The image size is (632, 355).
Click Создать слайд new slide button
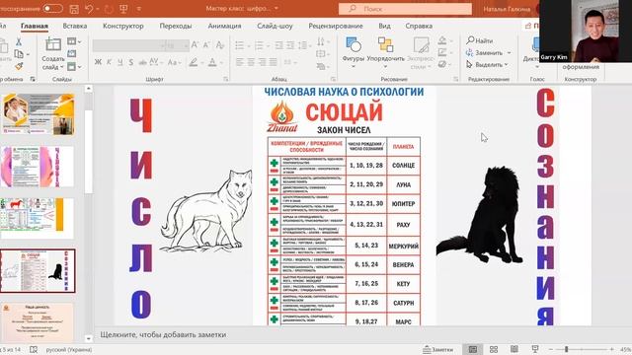click(x=52, y=53)
